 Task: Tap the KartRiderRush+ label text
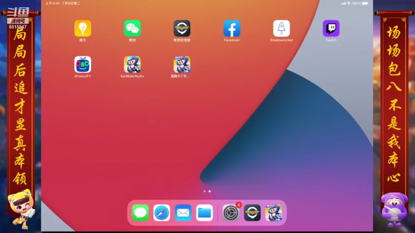point(132,76)
